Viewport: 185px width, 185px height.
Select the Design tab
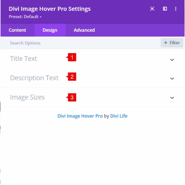(50, 30)
